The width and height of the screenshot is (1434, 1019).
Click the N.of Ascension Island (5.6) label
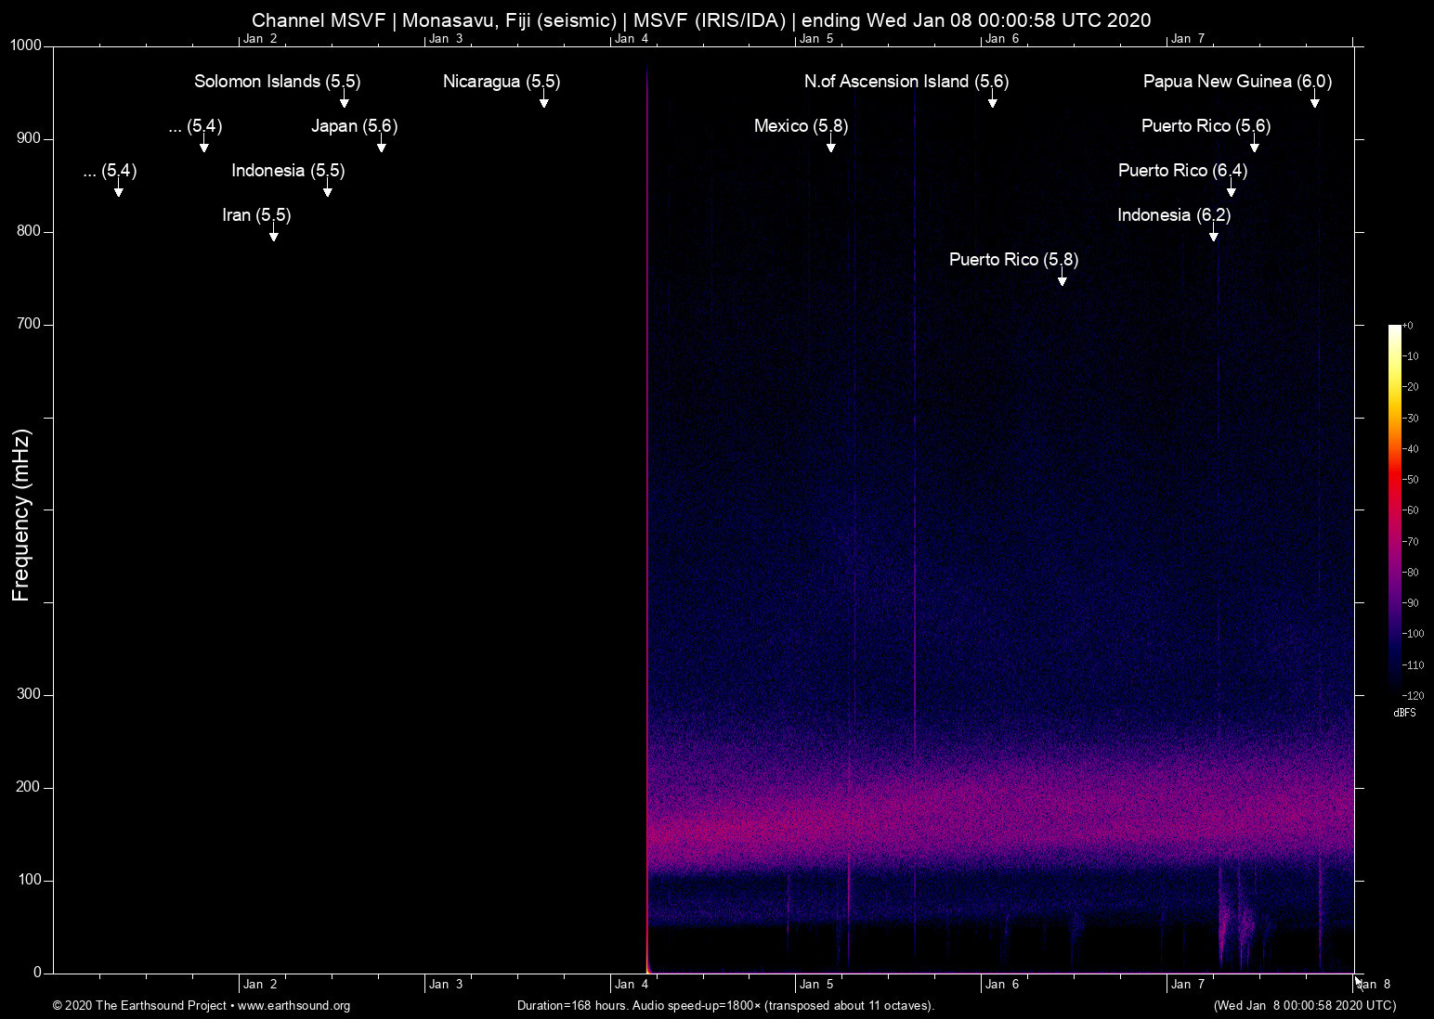[x=906, y=82]
